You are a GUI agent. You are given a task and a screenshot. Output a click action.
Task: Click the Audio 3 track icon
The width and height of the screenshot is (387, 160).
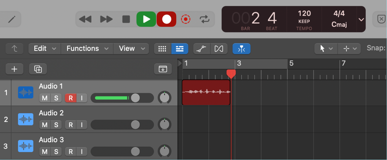[x=26, y=146]
